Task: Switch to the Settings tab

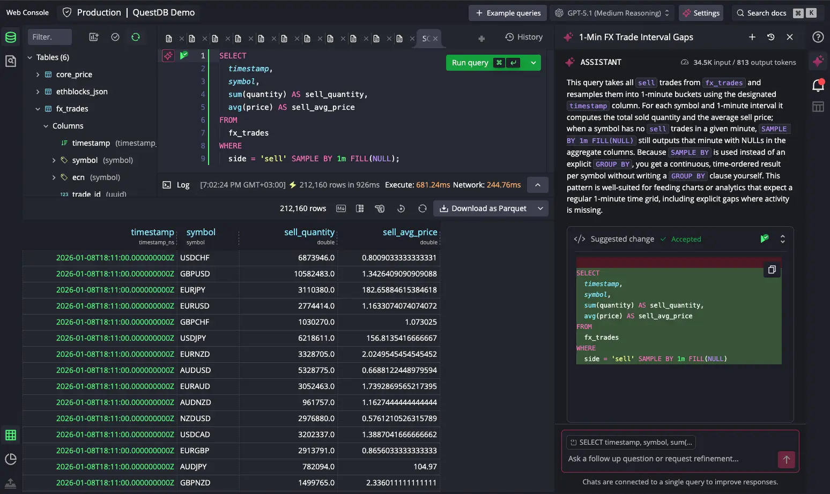Action: (x=701, y=12)
